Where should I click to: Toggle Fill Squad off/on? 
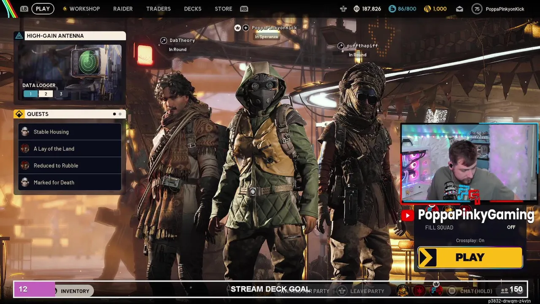(470, 227)
